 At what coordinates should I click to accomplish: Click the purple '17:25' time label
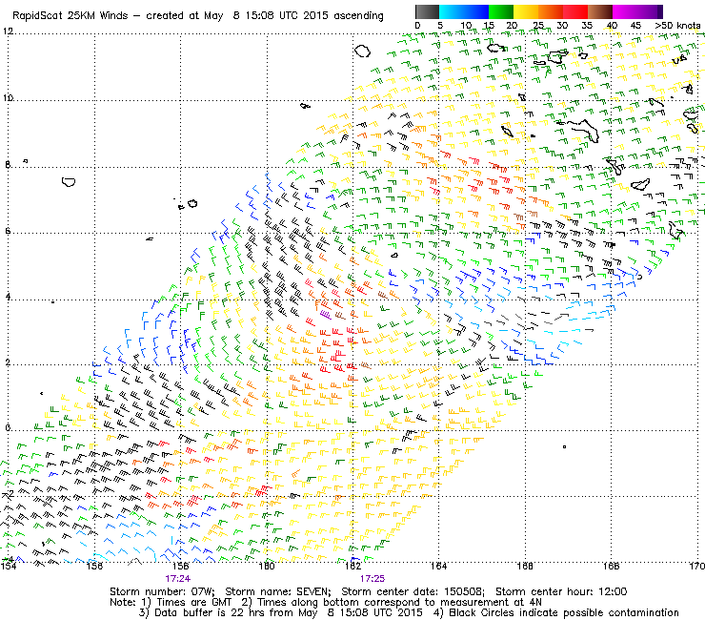pyautogui.click(x=373, y=579)
